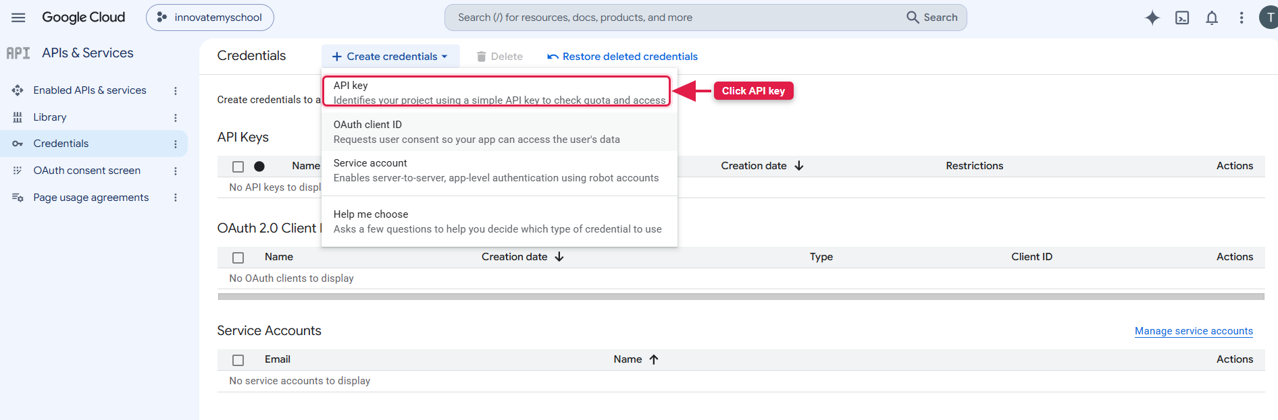Image resolution: width=1278 pixels, height=420 pixels.
Task: Click three-dot menu beside Enabled APIs & services
Action: (x=176, y=90)
